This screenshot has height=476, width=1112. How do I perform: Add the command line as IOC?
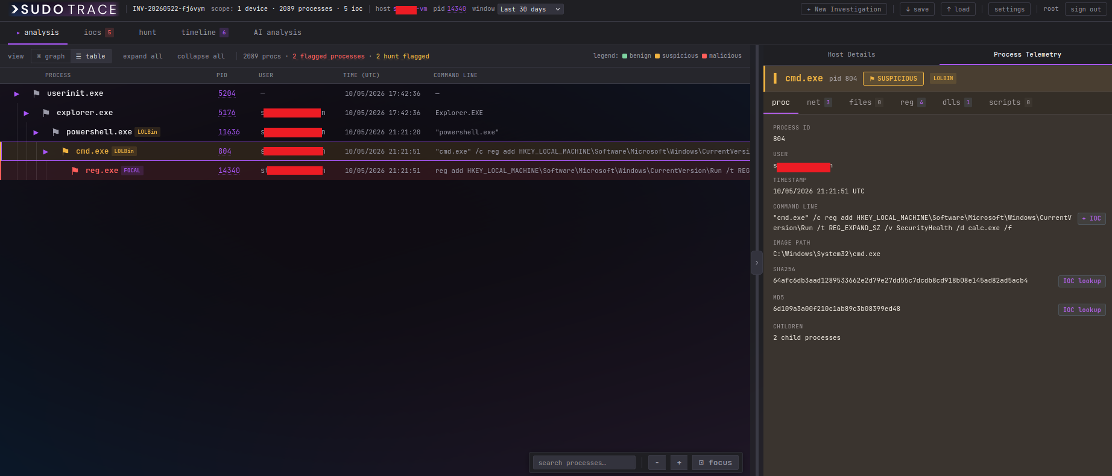coord(1091,218)
